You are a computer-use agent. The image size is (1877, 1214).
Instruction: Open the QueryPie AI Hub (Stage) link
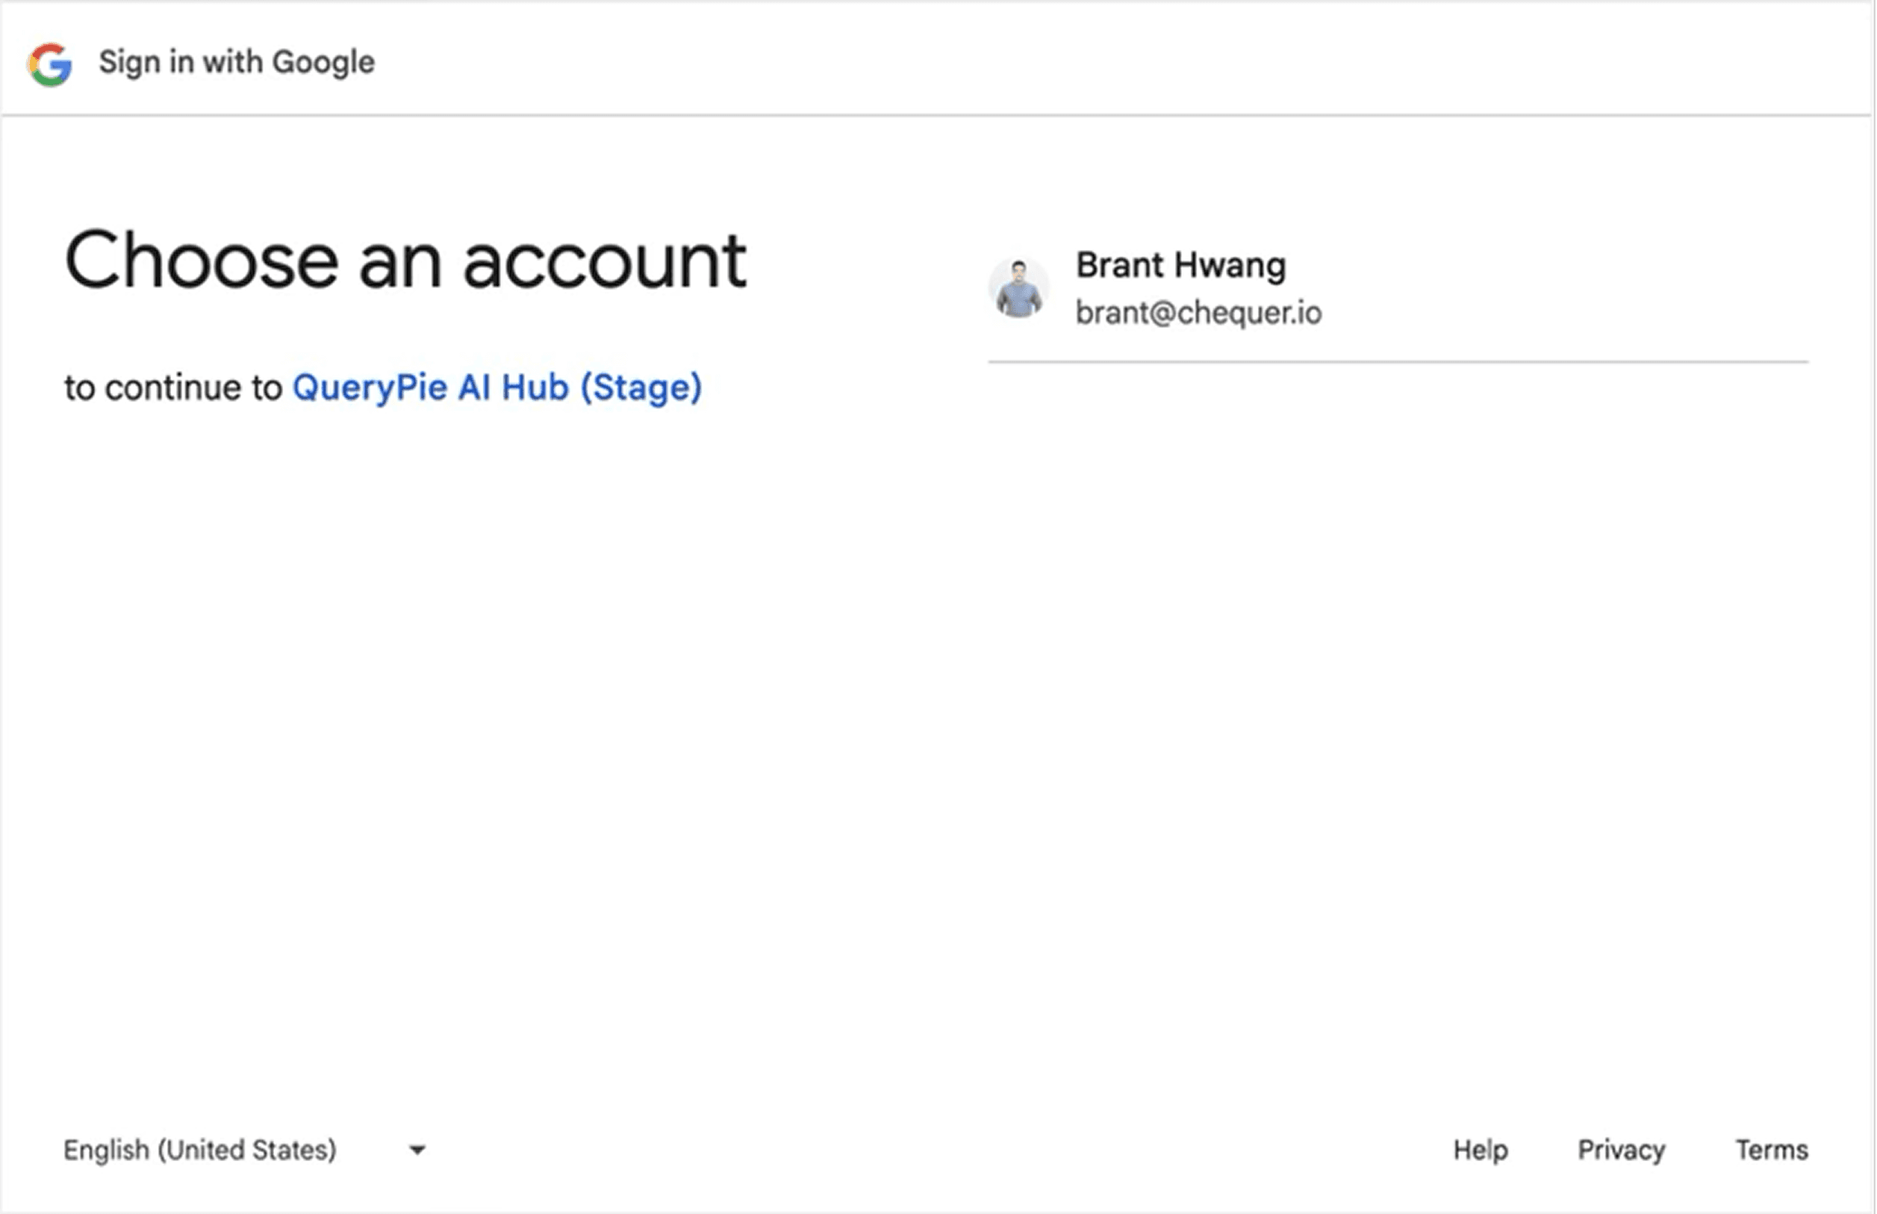click(x=496, y=387)
